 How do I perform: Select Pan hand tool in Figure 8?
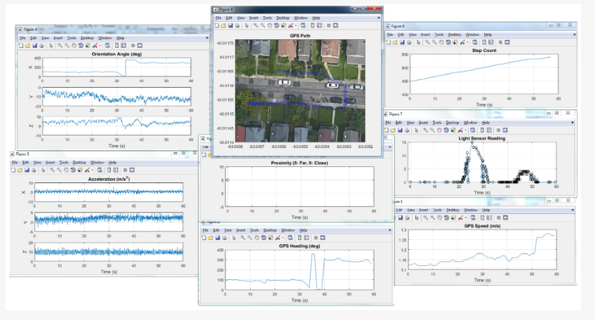tap(269, 26)
